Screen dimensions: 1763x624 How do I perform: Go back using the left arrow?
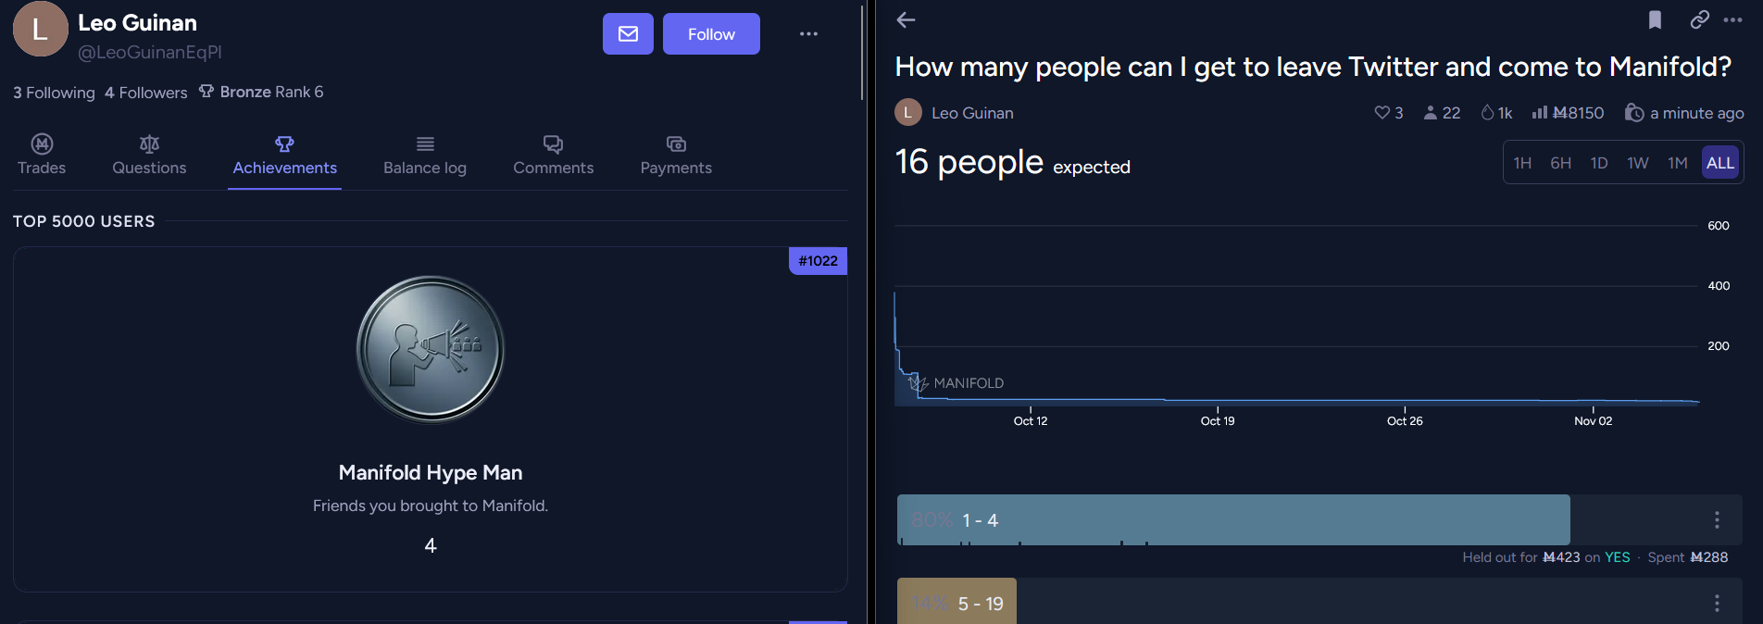click(906, 19)
